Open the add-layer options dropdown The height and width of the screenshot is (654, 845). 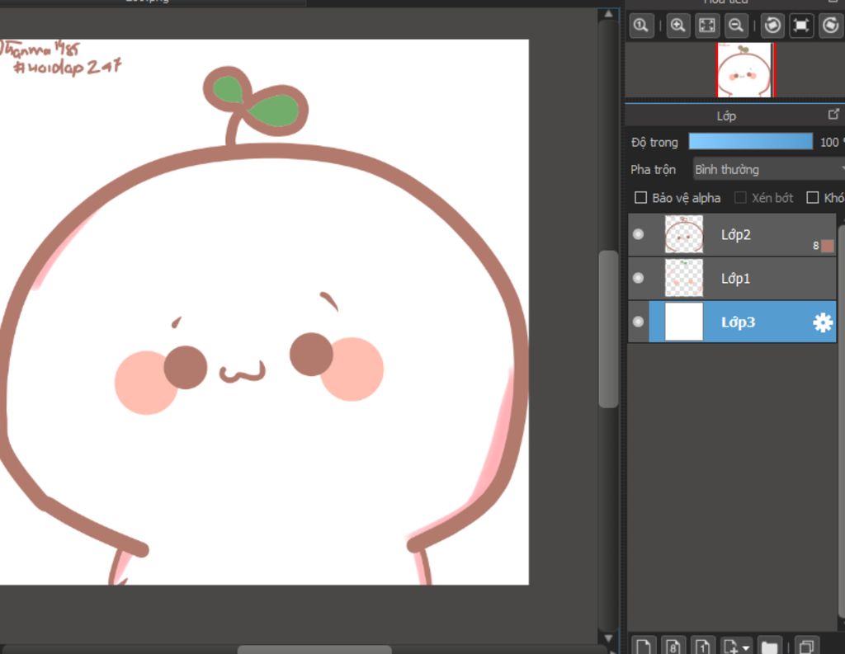pyautogui.click(x=737, y=646)
